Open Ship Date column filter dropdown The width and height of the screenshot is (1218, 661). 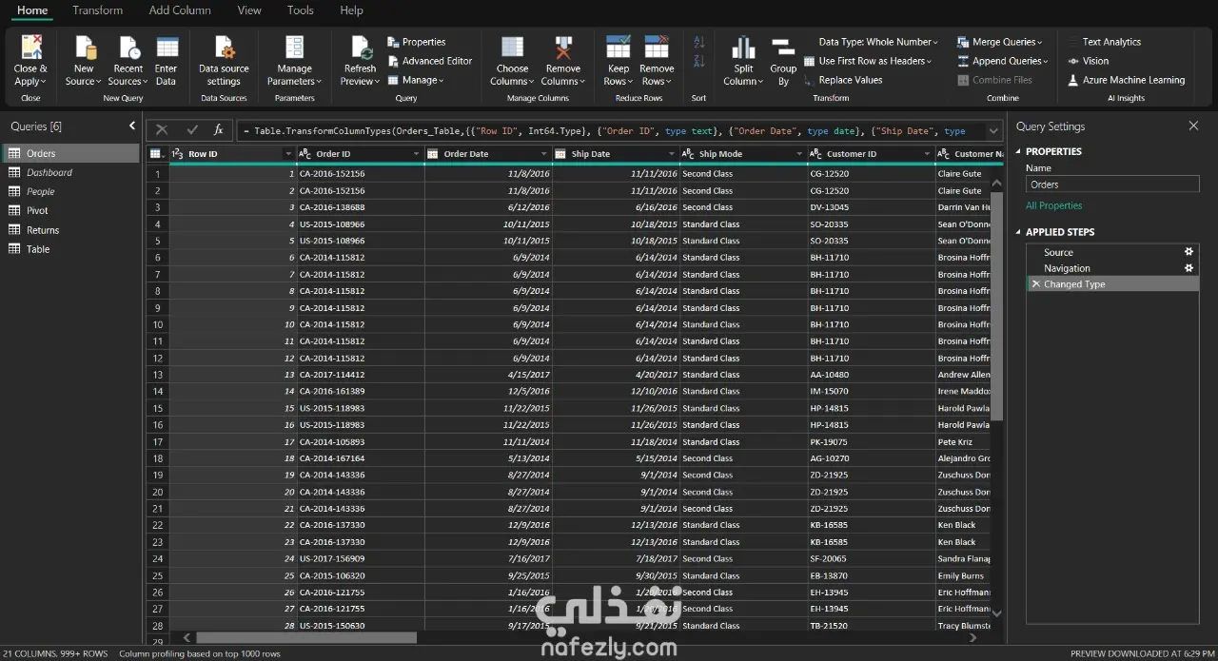click(x=671, y=154)
